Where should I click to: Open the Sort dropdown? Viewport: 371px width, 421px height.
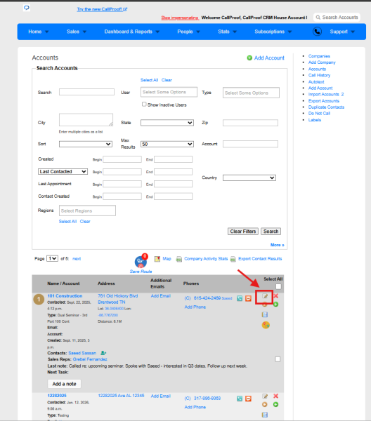[x=86, y=144]
